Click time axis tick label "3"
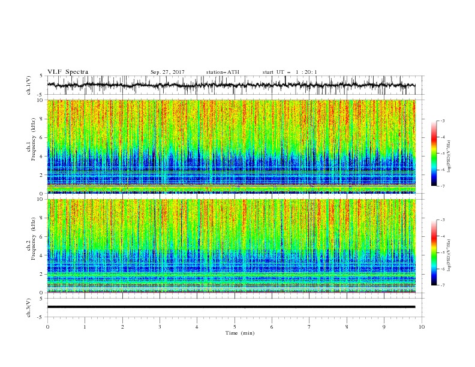The image size is (475, 367). (160, 327)
